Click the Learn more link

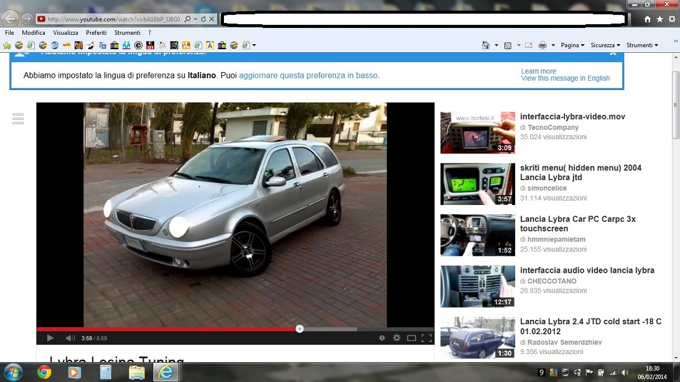pos(539,71)
